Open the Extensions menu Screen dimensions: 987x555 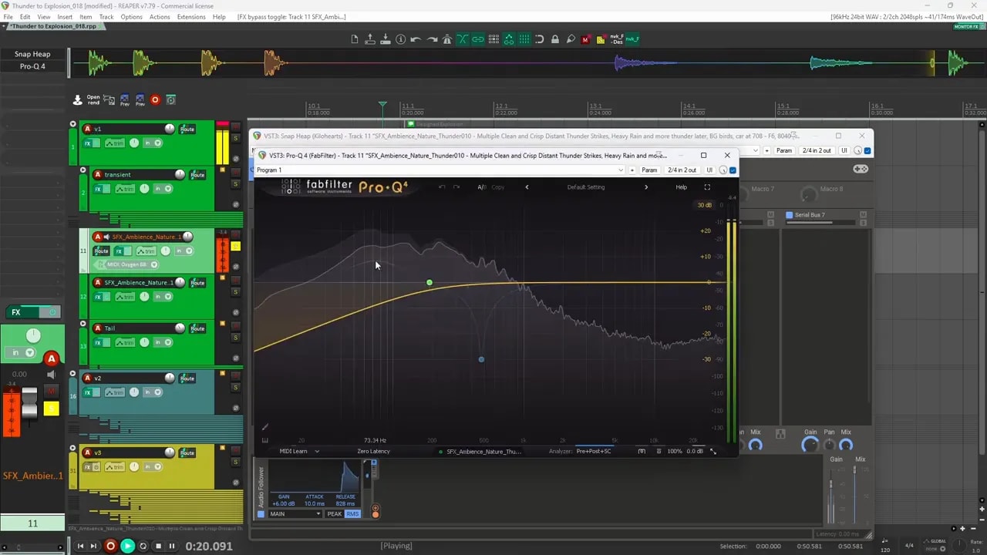click(191, 17)
